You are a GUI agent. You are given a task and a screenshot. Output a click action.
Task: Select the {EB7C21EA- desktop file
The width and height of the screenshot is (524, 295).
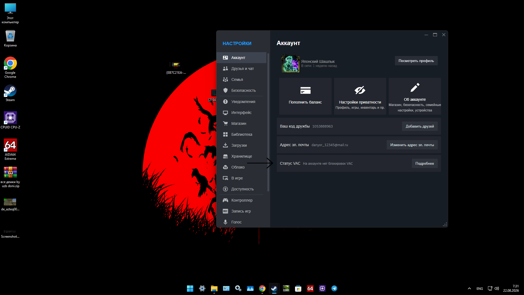point(176,68)
